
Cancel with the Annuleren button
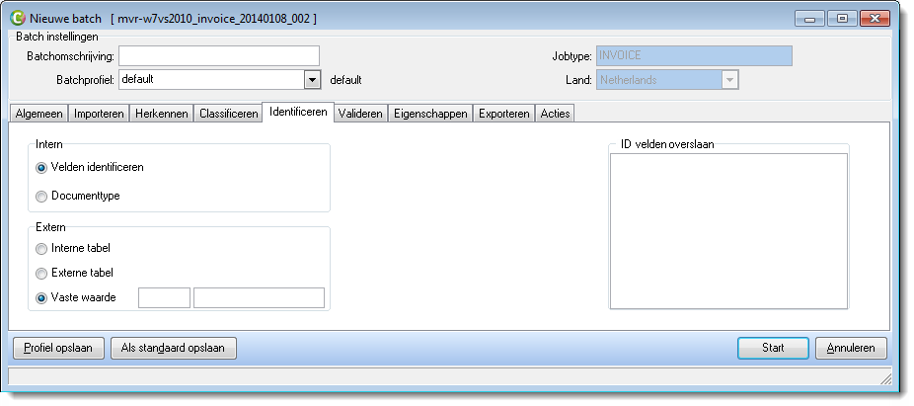tap(851, 349)
